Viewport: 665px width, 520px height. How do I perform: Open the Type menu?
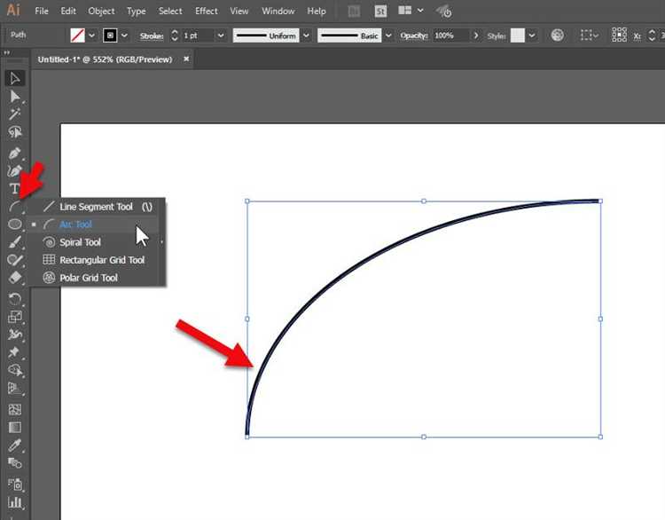point(137,11)
